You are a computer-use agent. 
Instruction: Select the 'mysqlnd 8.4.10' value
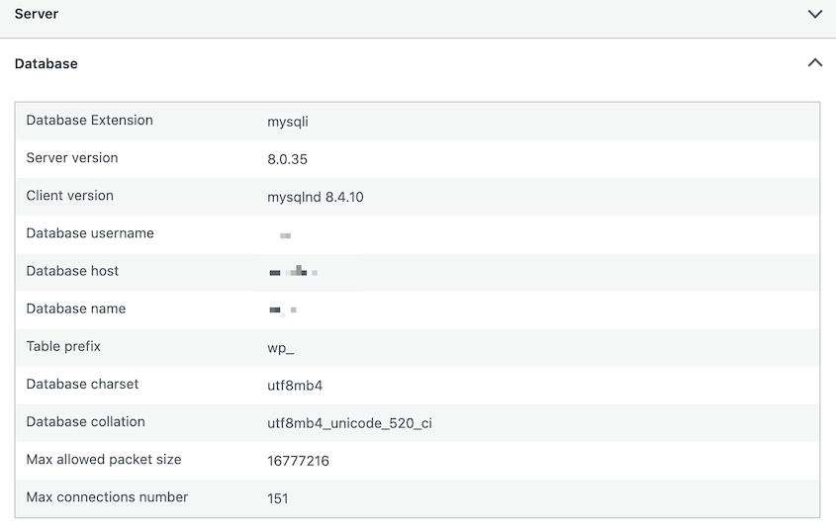[315, 197]
